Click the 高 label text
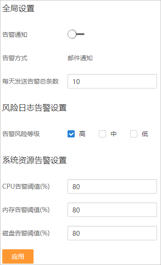Screen dimensions: 161x265 82,134
